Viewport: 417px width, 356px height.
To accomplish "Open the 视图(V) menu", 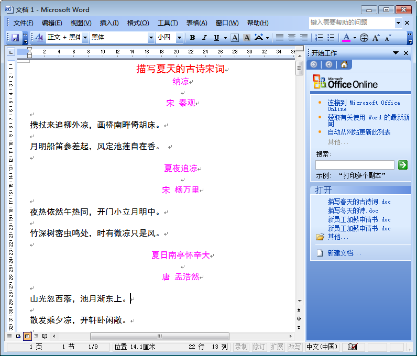I will tap(81, 23).
